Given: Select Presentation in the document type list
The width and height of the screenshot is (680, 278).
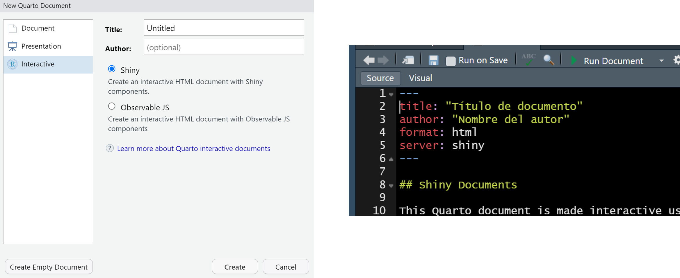Looking at the screenshot, I should (41, 46).
